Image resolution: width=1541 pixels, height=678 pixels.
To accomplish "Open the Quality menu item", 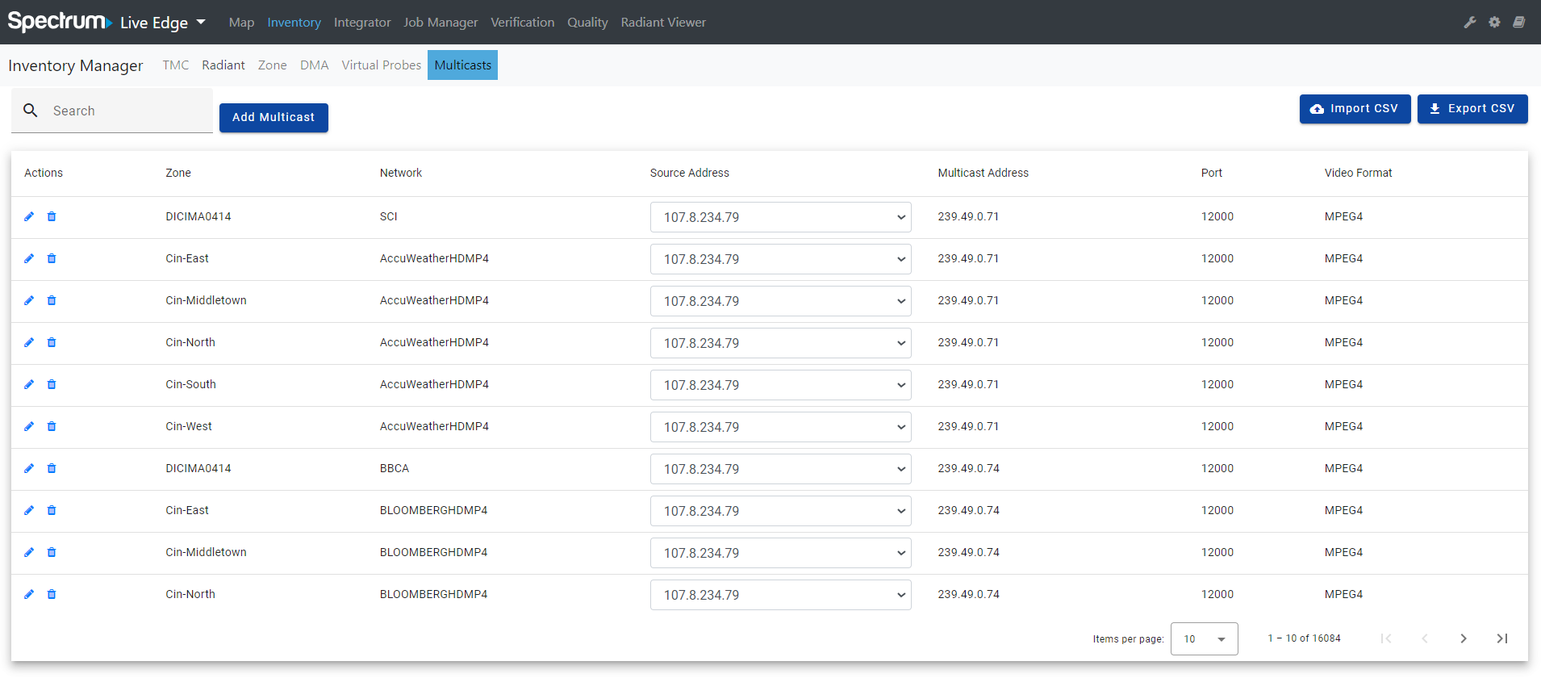I will point(587,23).
